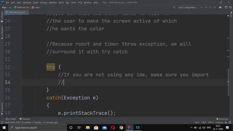Screen dimensions: 233x131
Task: Open the Opera browser from the taskbar
Action: point(113,128)
